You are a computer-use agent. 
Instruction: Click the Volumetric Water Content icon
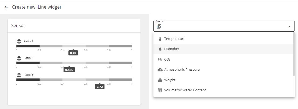click(x=160, y=90)
